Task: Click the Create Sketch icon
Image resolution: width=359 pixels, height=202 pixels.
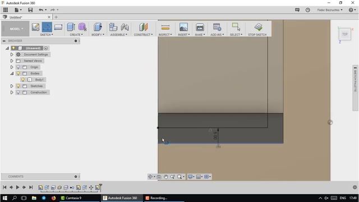Action: [x=35, y=27]
